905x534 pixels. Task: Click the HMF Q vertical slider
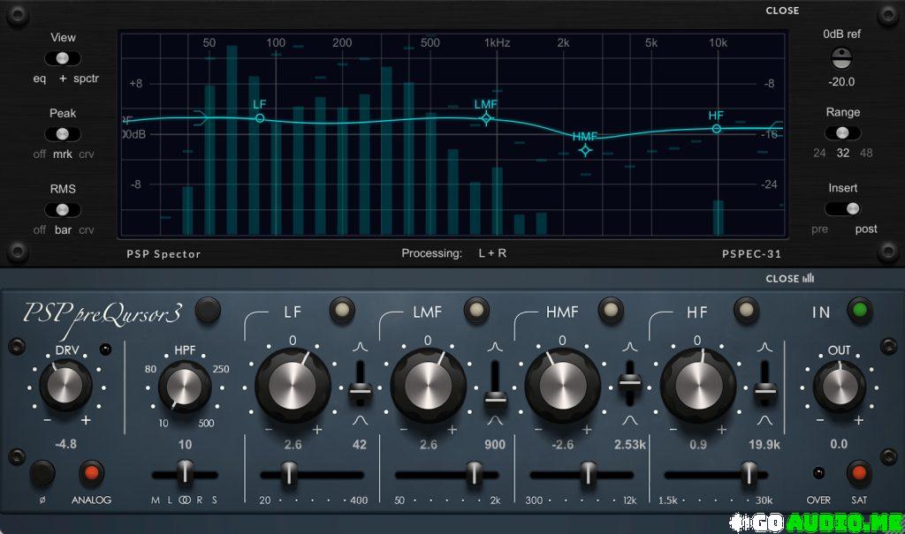(x=629, y=385)
